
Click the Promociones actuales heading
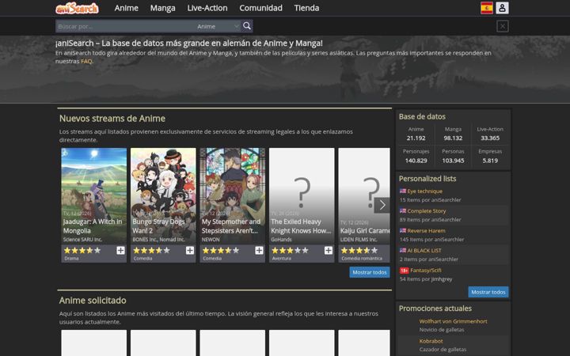435,309
